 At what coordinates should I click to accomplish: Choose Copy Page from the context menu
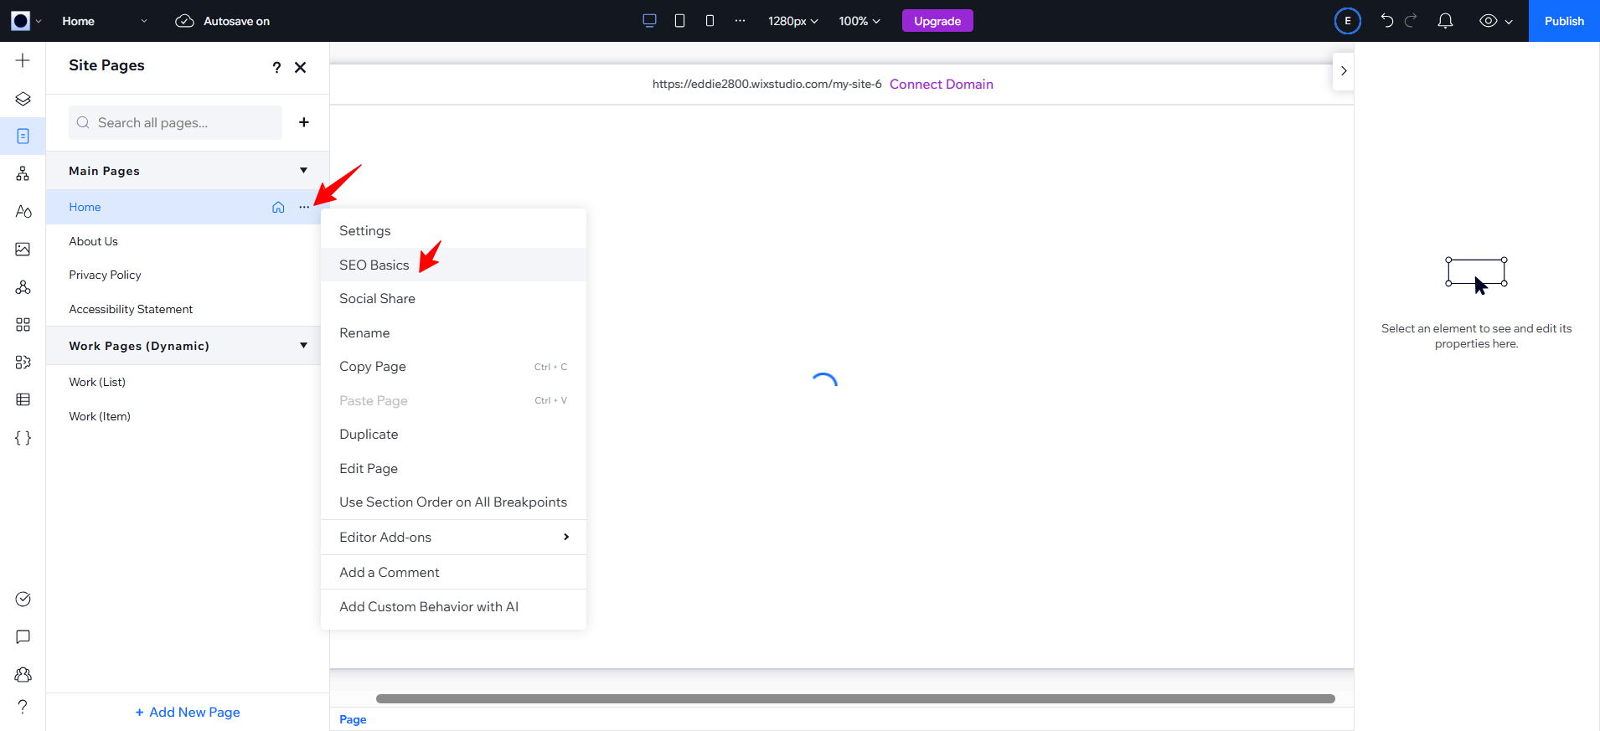[x=453, y=366]
